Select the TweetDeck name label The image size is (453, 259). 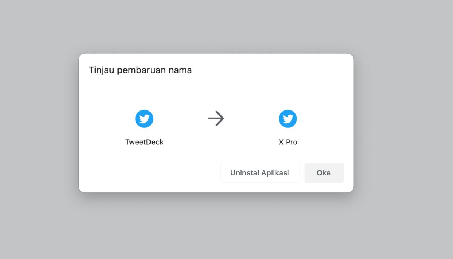[145, 142]
